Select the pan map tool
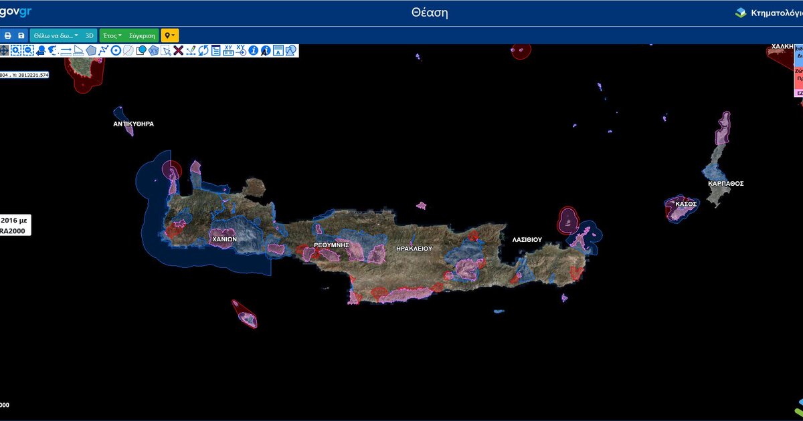 4,50
